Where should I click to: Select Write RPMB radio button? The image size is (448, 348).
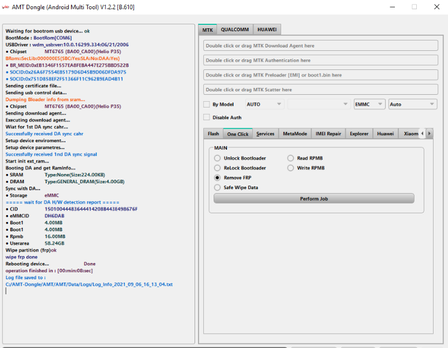[x=290, y=168]
